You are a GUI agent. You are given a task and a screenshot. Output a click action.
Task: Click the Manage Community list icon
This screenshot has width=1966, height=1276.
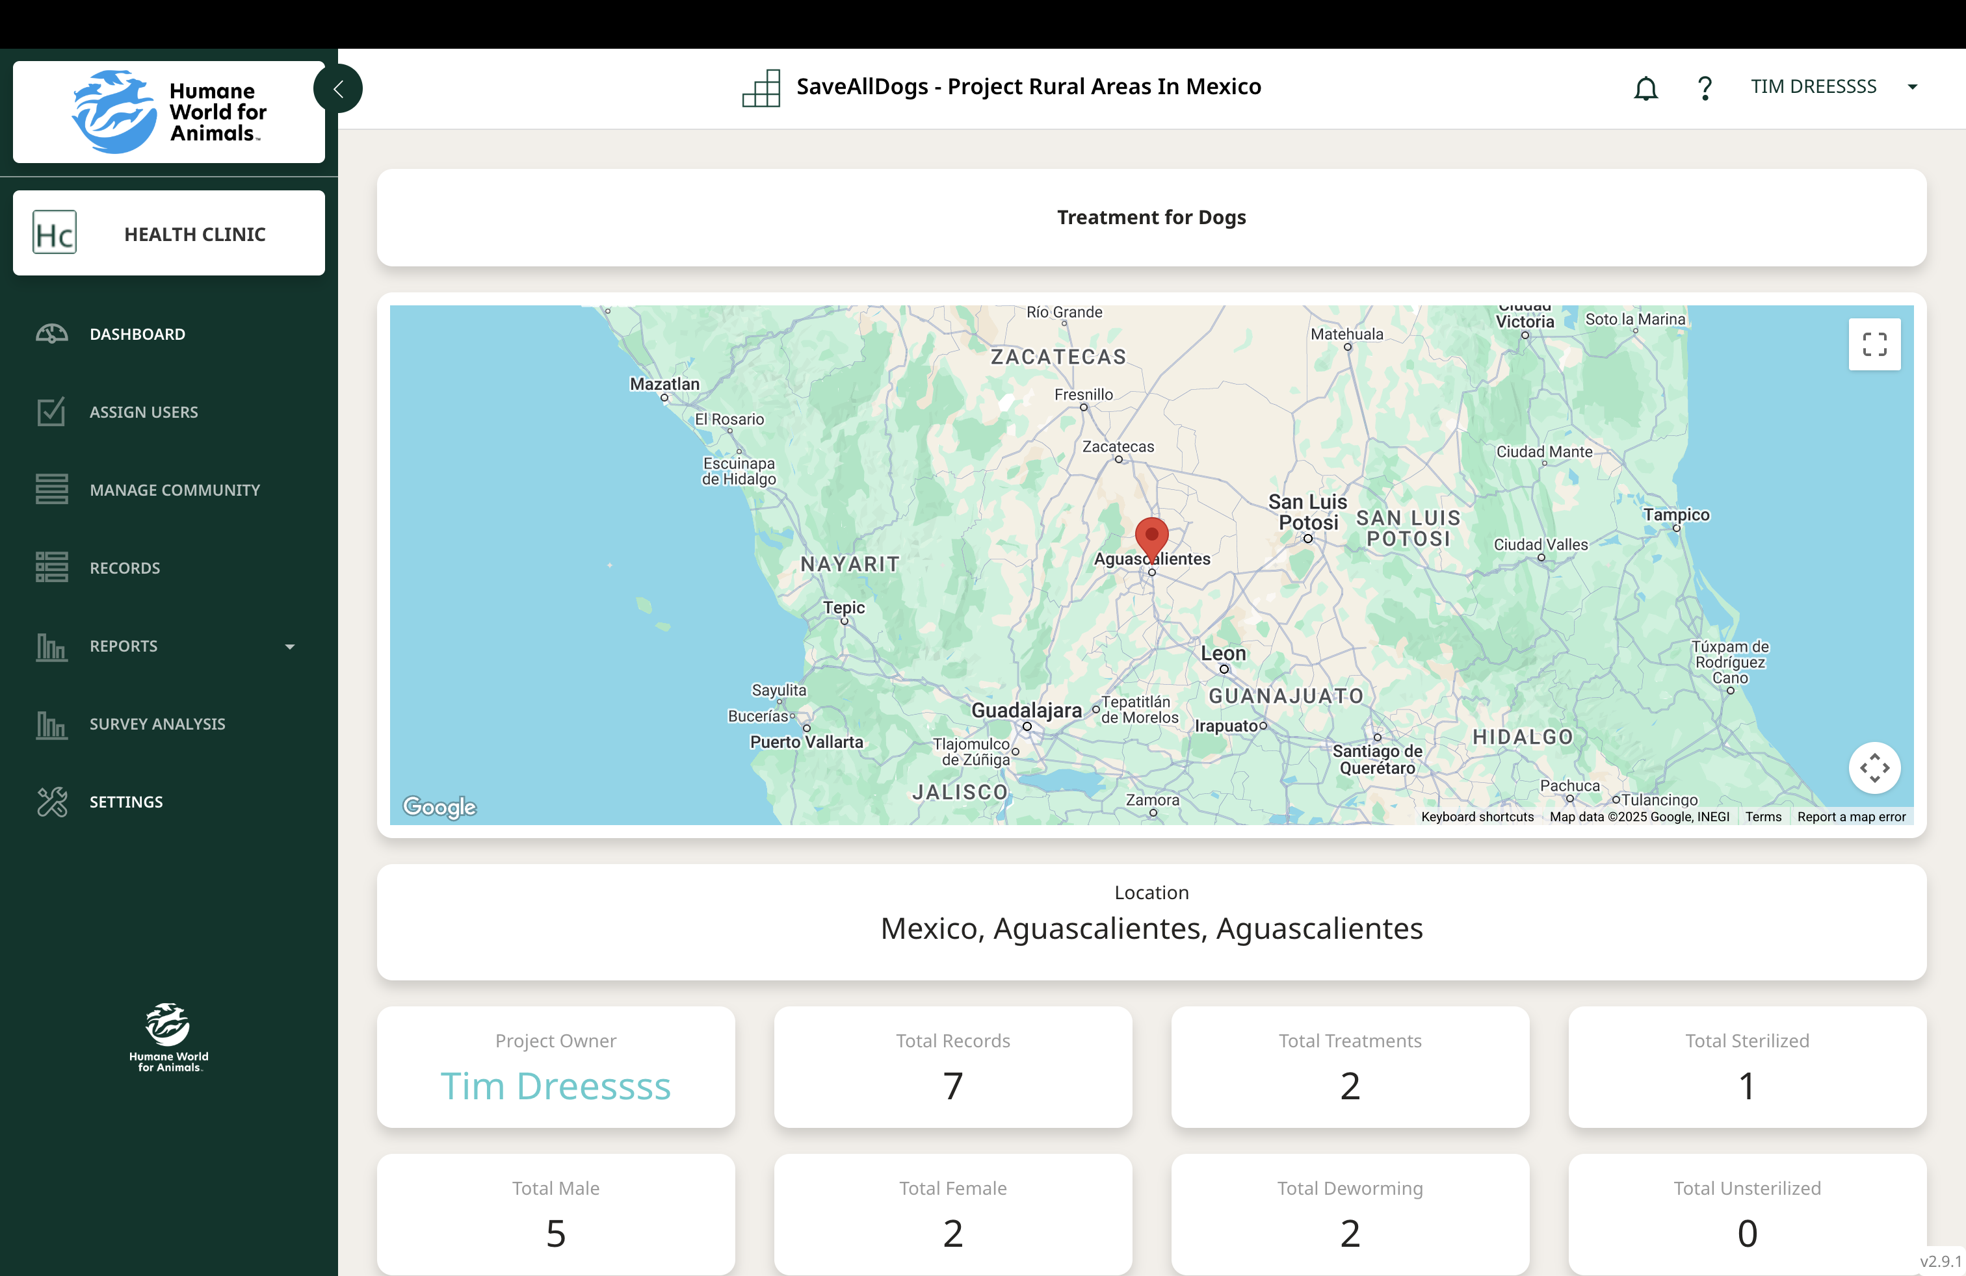51,489
